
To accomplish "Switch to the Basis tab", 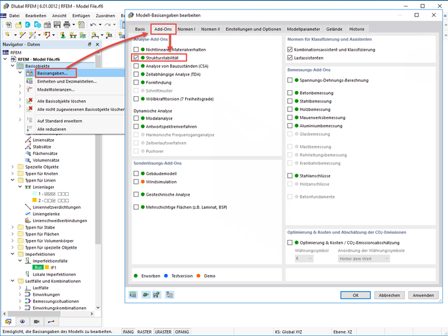I will coord(140,29).
